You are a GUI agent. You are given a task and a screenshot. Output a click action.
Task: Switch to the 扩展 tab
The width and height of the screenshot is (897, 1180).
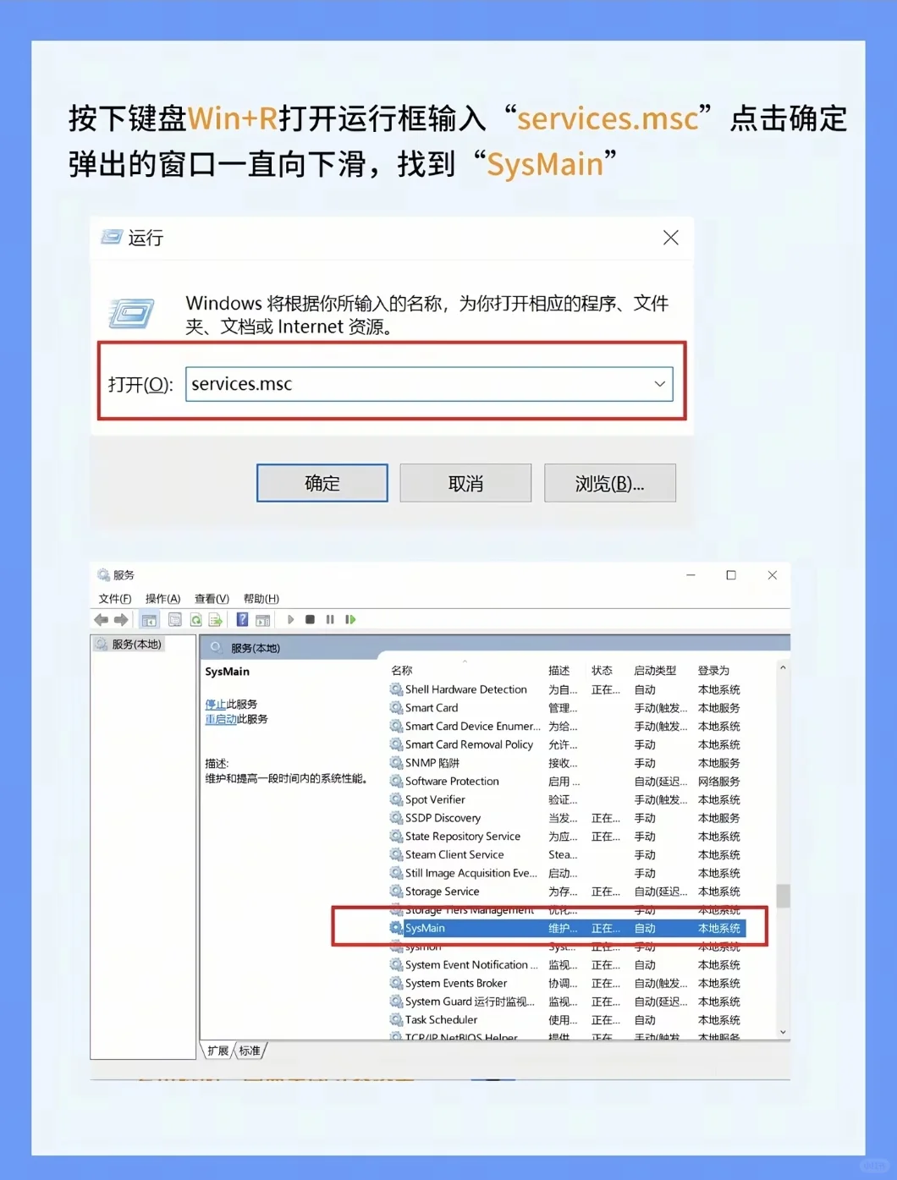(x=217, y=1050)
